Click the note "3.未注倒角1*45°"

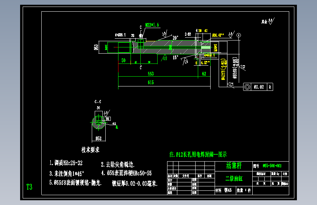click(67, 174)
